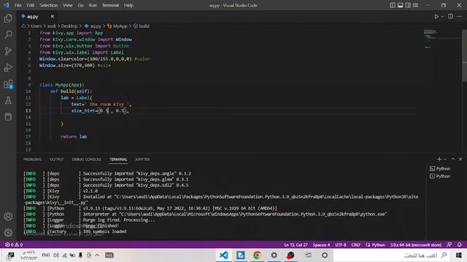Open the File menu

pyautogui.click(x=18, y=5)
